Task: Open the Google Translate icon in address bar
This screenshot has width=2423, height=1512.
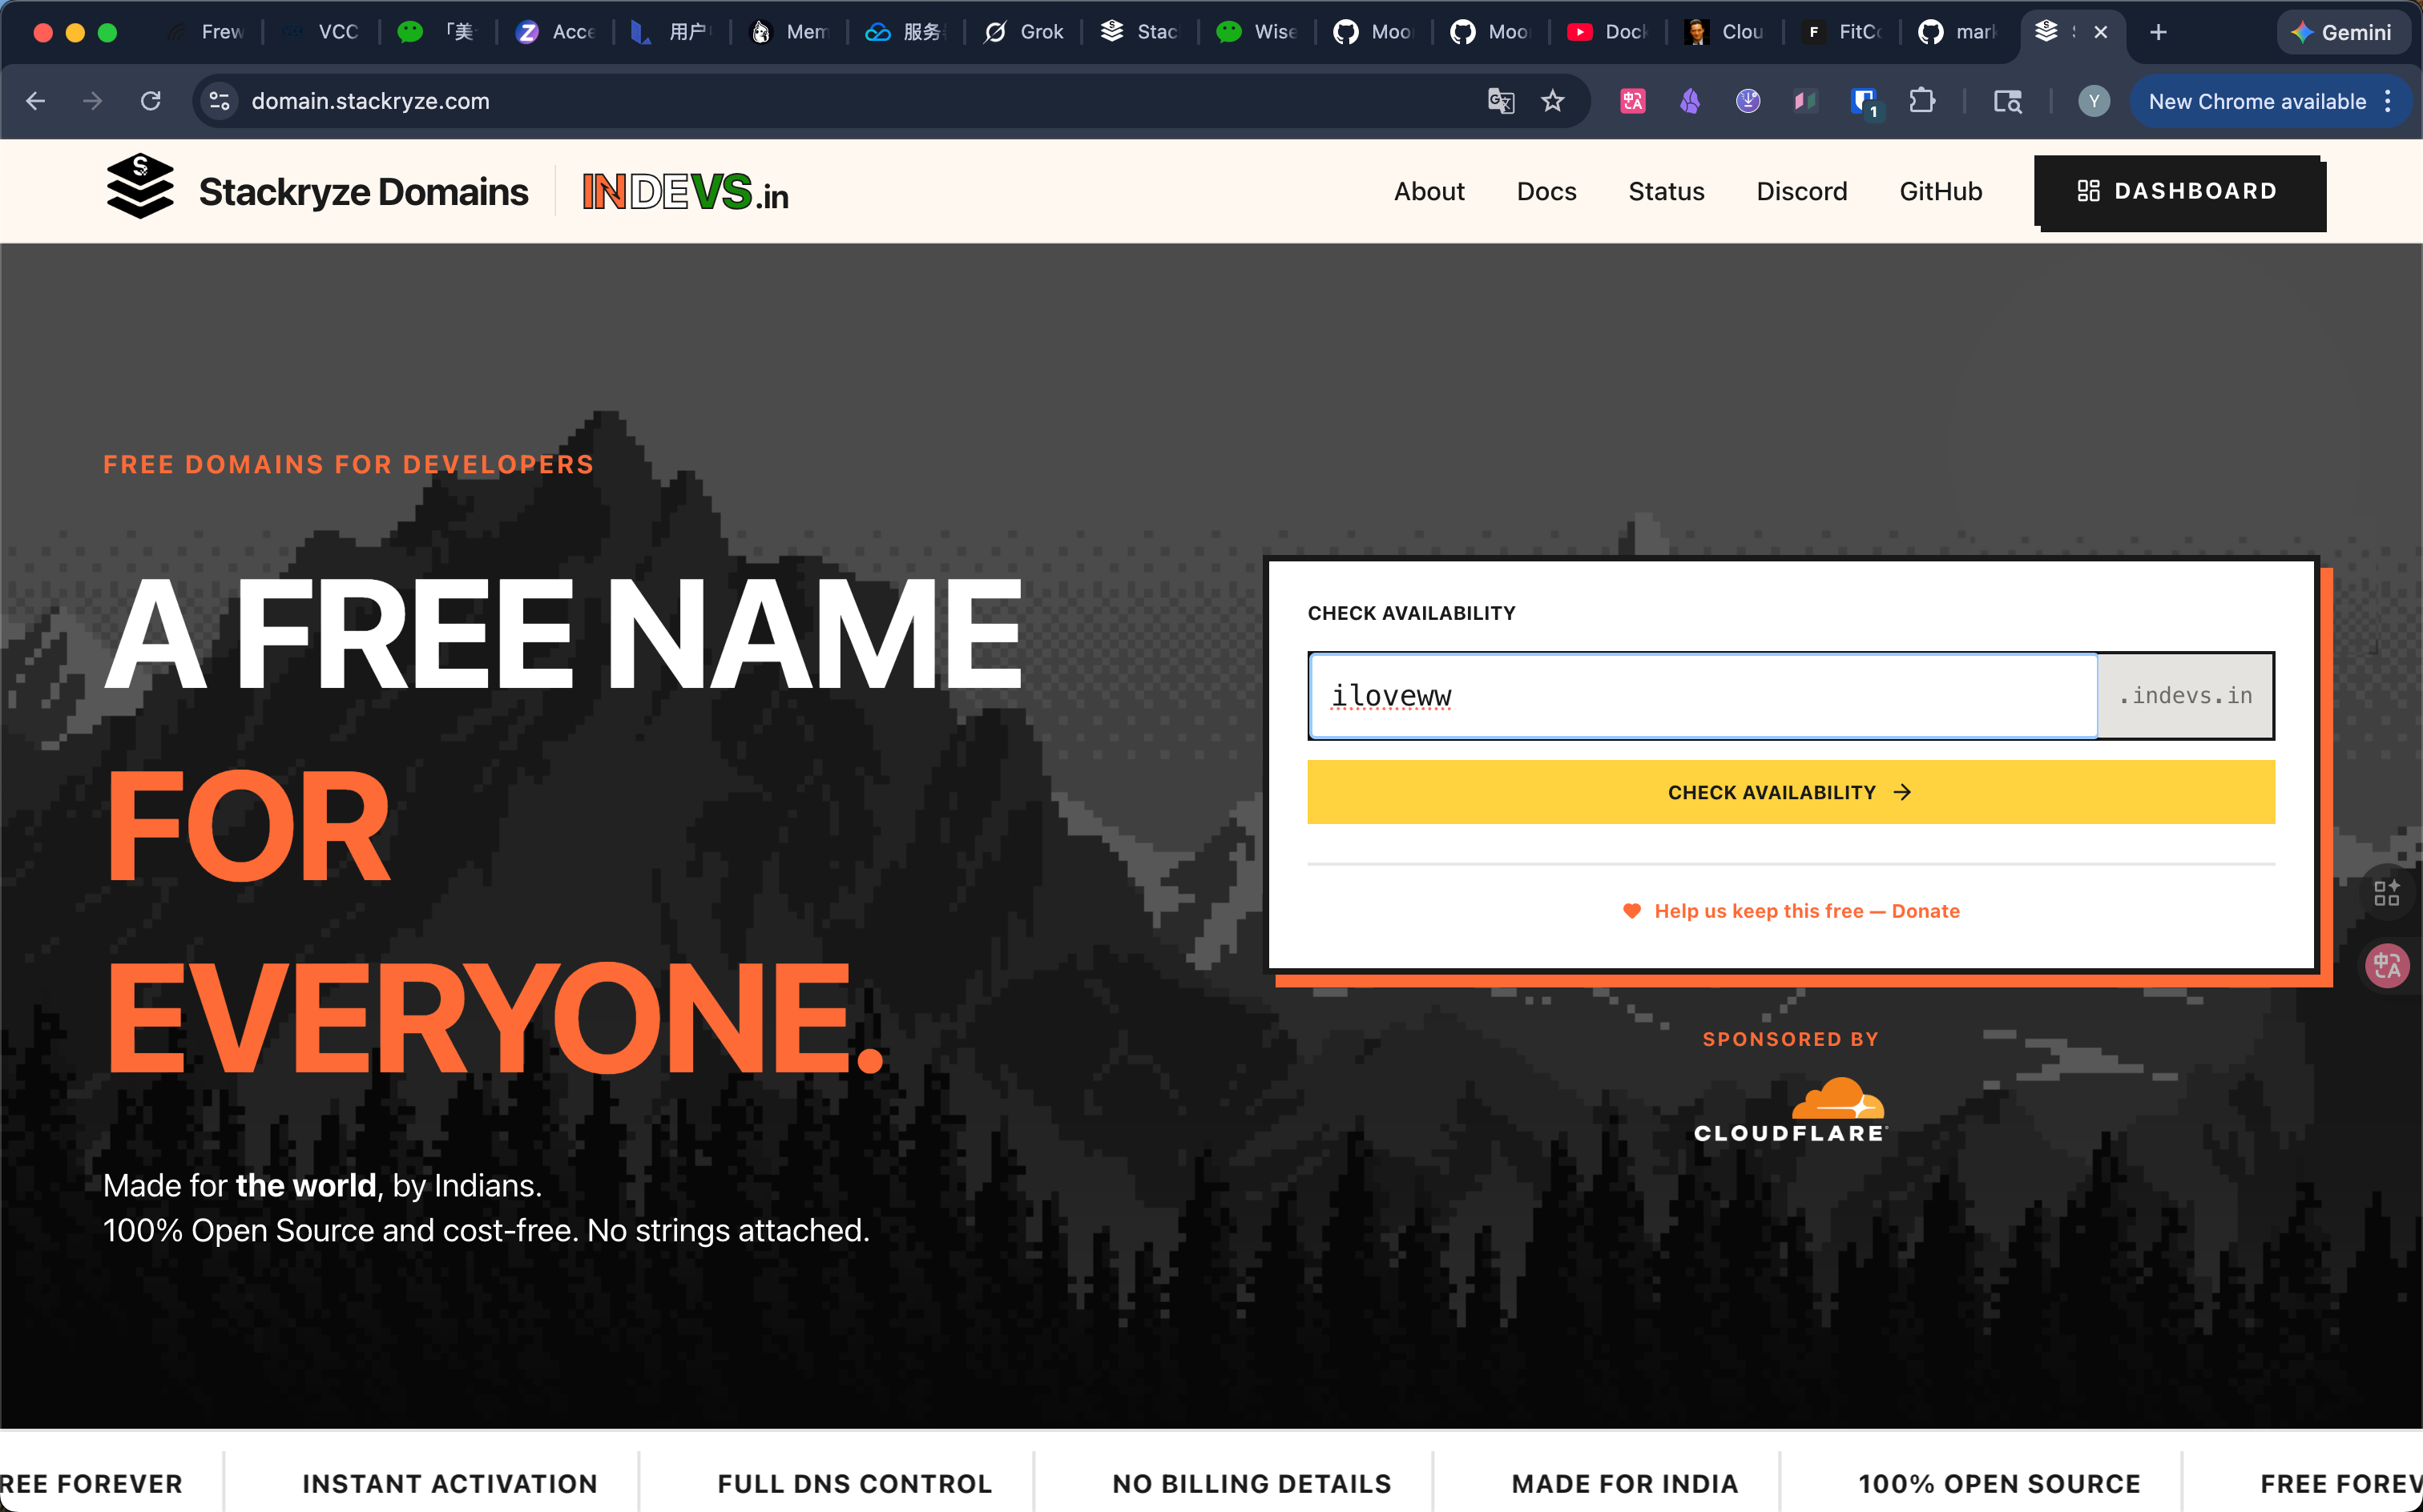Action: (x=1501, y=101)
